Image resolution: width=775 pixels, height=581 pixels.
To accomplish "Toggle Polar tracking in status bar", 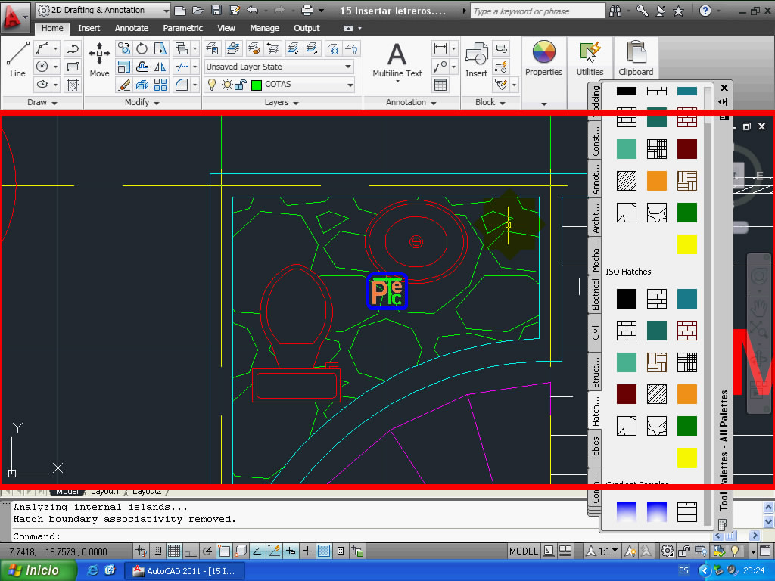I will (207, 551).
